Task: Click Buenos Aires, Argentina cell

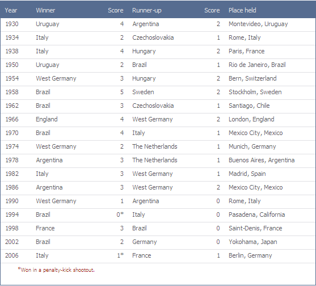Action: point(262,160)
